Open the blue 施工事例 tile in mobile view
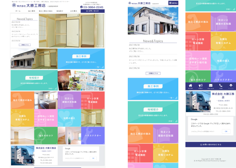 click(153, 89)
